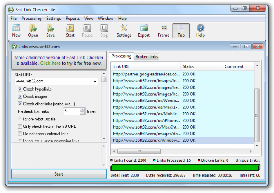
Task: Select the soft32.com/os/iPhone... row
Action: (183, 120)
